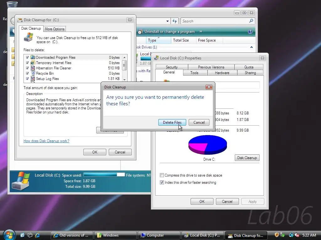Click the Show desktop quick launch icon

click(x=23, y=235)
